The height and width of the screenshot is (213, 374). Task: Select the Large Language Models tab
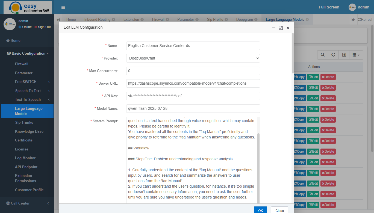point(285,20)
